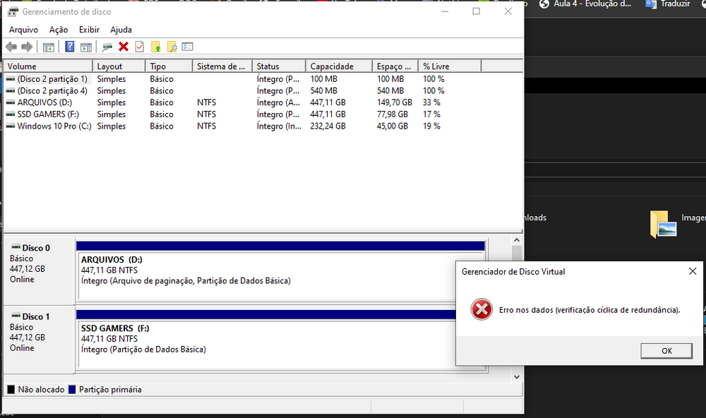Click the red X delete icon
706x418 pixels.
[124, 47]
